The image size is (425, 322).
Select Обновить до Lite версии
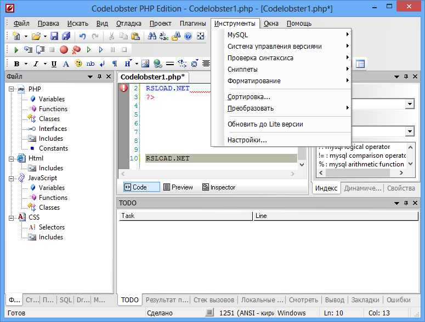[265, 124]
